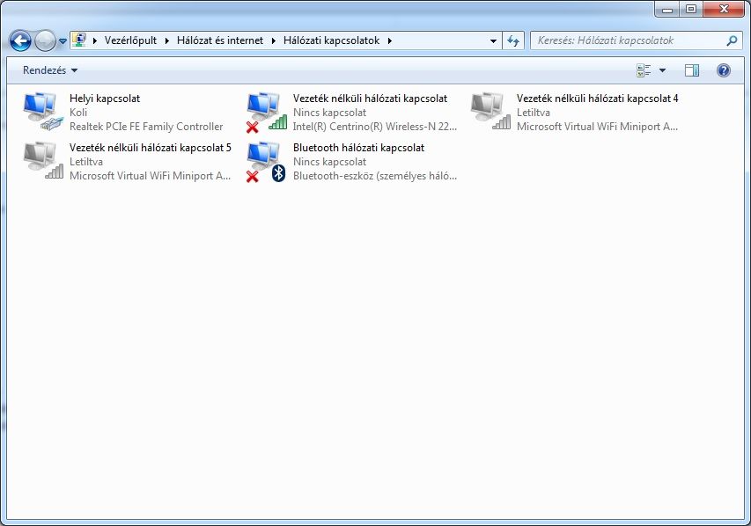Open address bar history dropdown
Viewport: 751px width, 526px height.
[493, 40]
